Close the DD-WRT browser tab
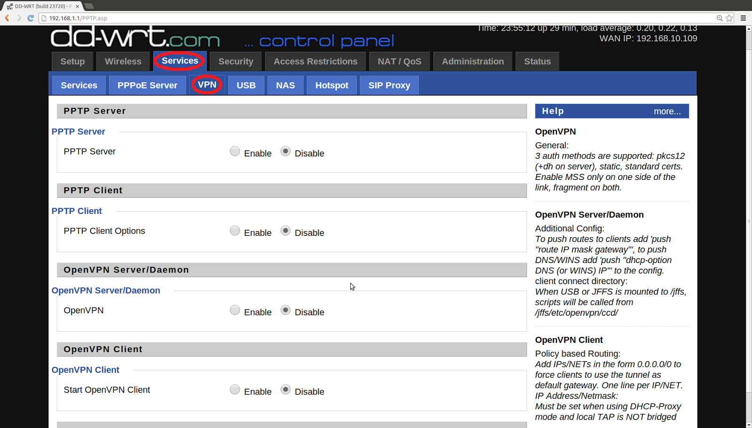Screen dimensions: 752x428 (x=78, y=7)
